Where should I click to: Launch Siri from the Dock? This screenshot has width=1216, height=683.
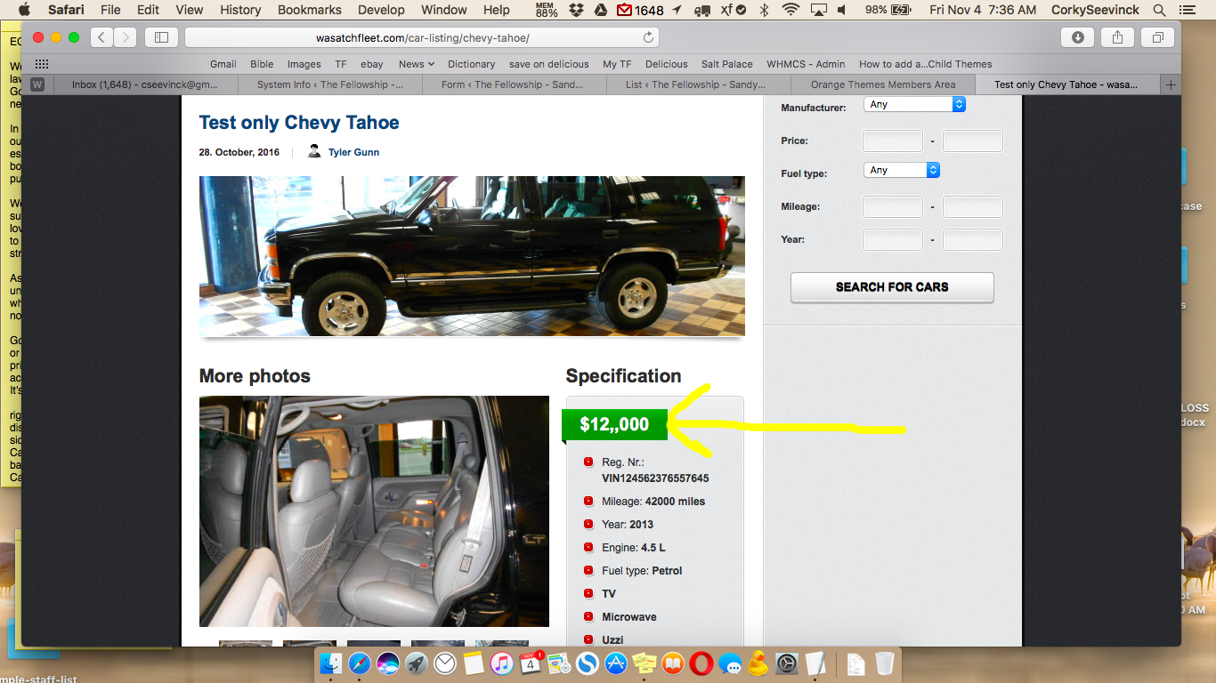click(x=388, y=663)
